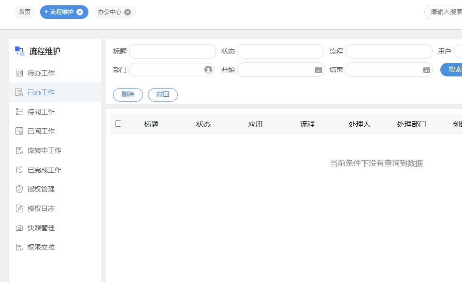Focus the 状态 input field

[281, 51]
